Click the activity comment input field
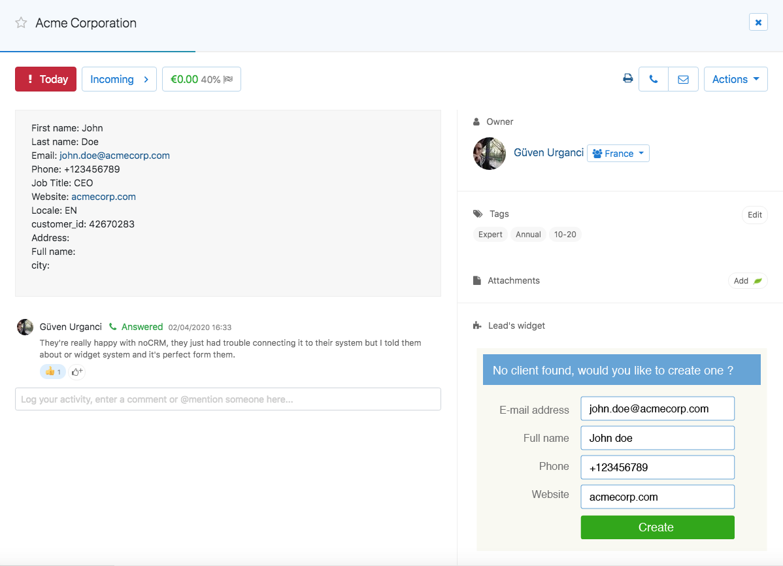 pos(227,399)
